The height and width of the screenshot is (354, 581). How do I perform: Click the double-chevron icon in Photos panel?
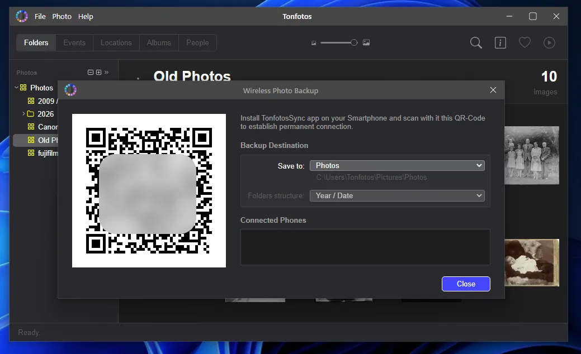pos(106,72)
